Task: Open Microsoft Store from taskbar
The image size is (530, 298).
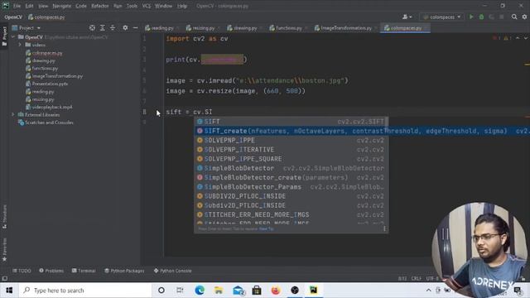Action: pyautogui.click(x=257, y=291)
